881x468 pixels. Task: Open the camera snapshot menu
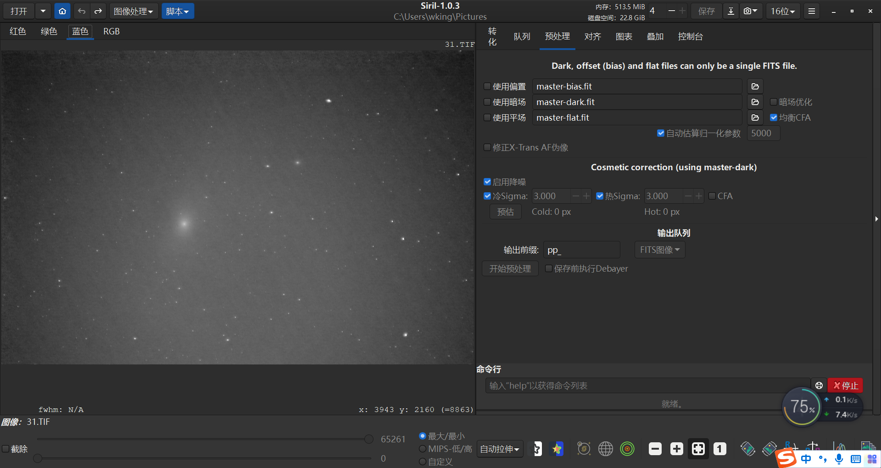pos(751,11)
